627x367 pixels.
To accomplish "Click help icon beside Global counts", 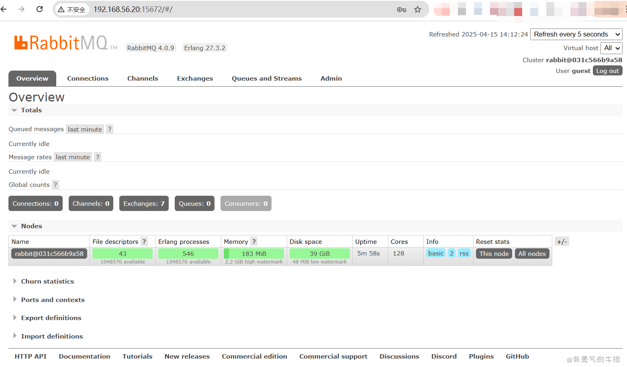I will coord(55,185).
